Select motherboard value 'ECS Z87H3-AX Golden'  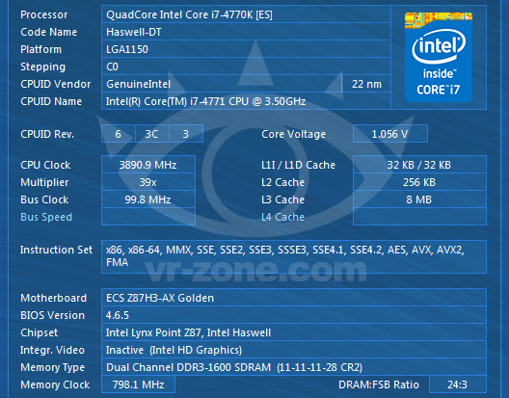(160, 298)
